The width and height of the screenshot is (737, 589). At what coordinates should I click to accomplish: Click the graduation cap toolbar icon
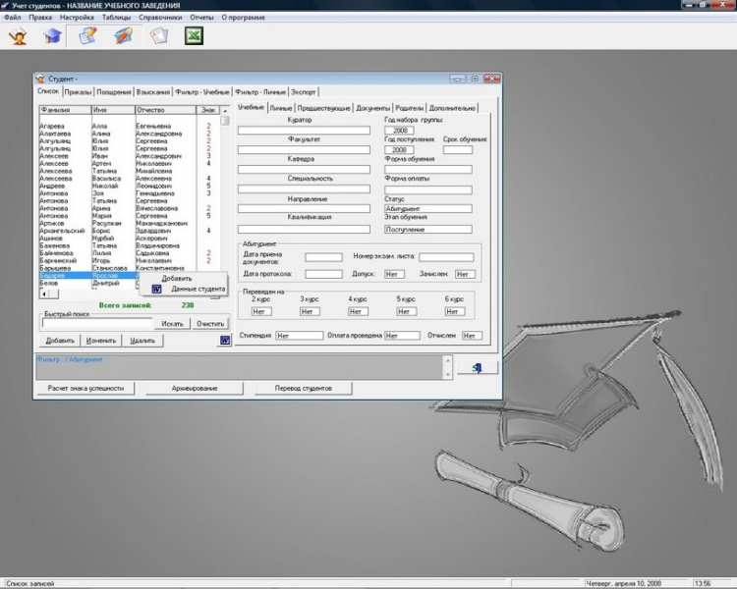click(51, 36)
